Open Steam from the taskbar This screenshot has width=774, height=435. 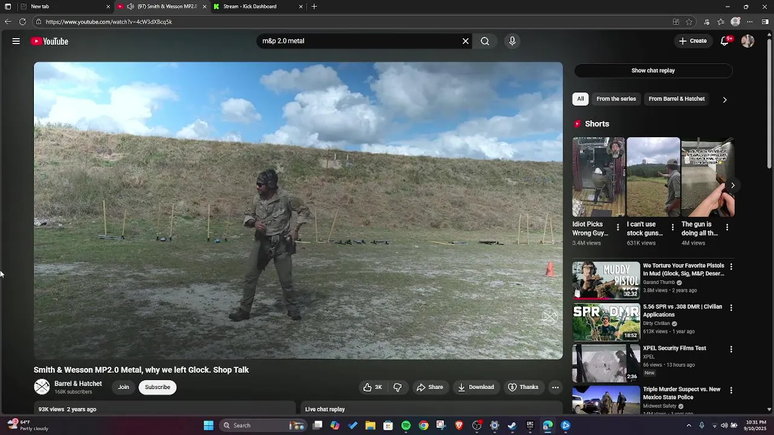click(x=512, y=425)
